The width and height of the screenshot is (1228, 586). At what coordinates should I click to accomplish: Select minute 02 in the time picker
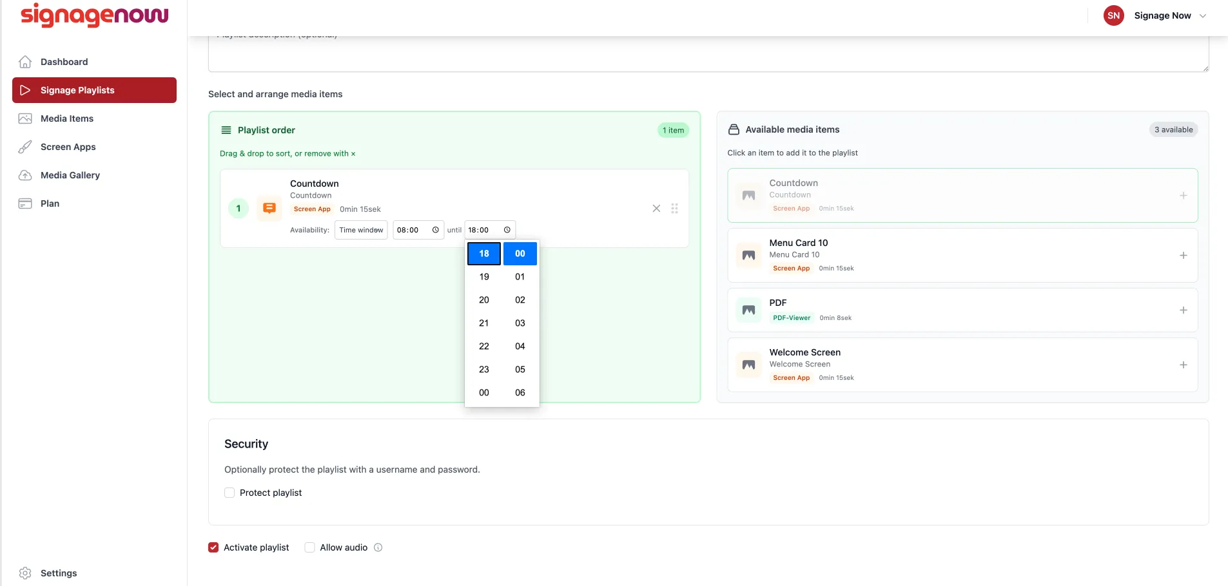[x=520, y=300]
